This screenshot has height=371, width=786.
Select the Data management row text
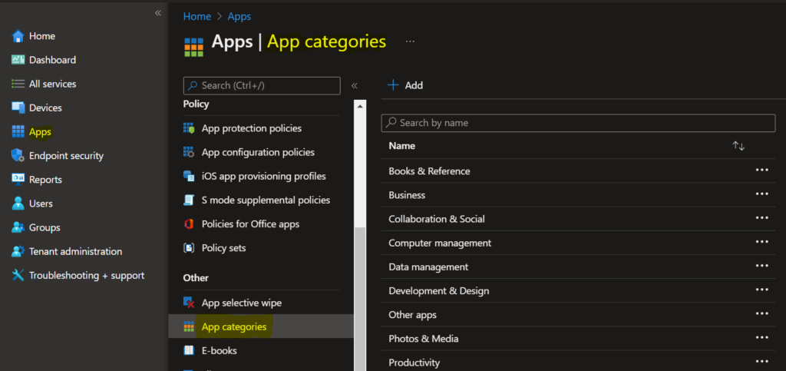428,267
